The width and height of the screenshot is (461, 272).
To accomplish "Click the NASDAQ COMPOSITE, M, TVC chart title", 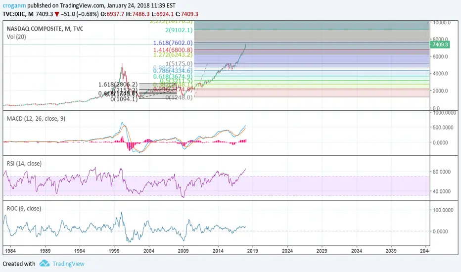I will pos(45,29).
